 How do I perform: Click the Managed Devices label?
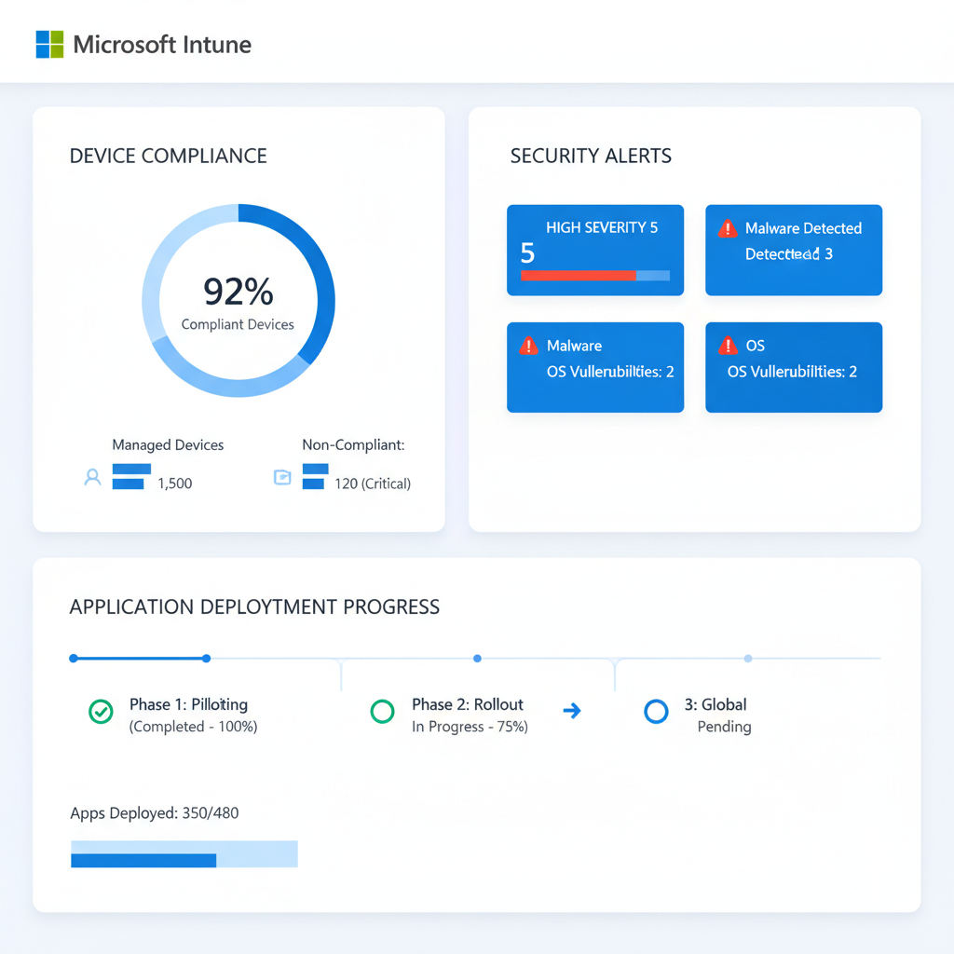[x=168, y=445]
